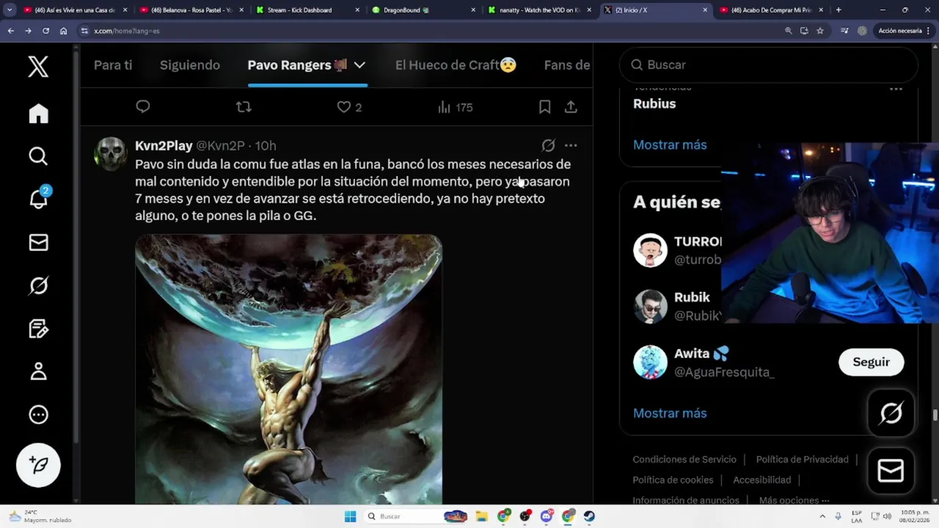
Task: Open Windows Start menu
Action: [x=350, y=516]
